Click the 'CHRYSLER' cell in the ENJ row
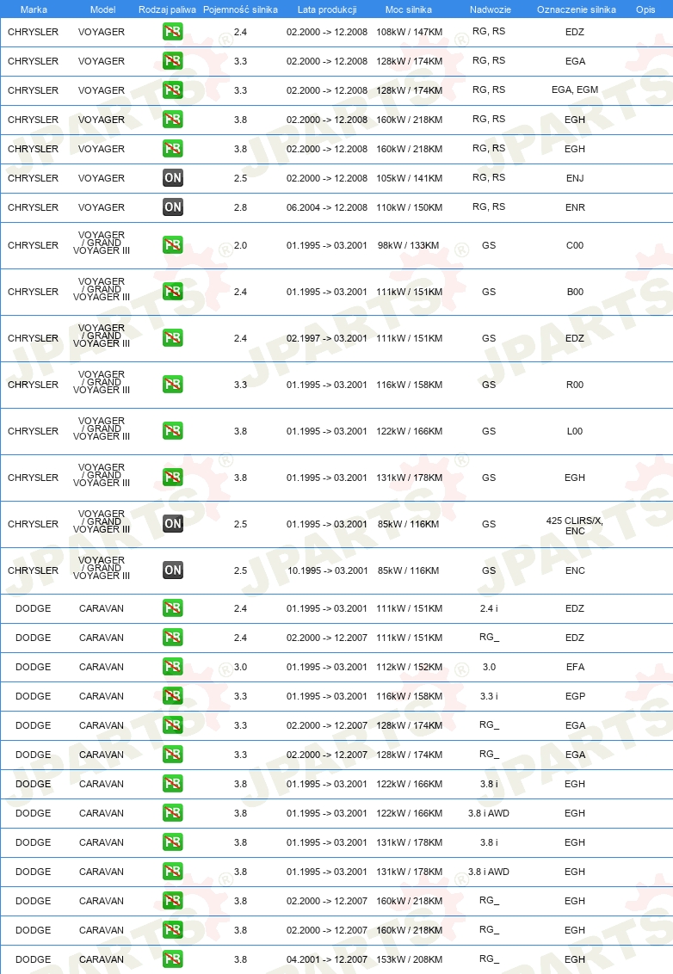This screenshot has height=974, width=673. tap(33, 178)
